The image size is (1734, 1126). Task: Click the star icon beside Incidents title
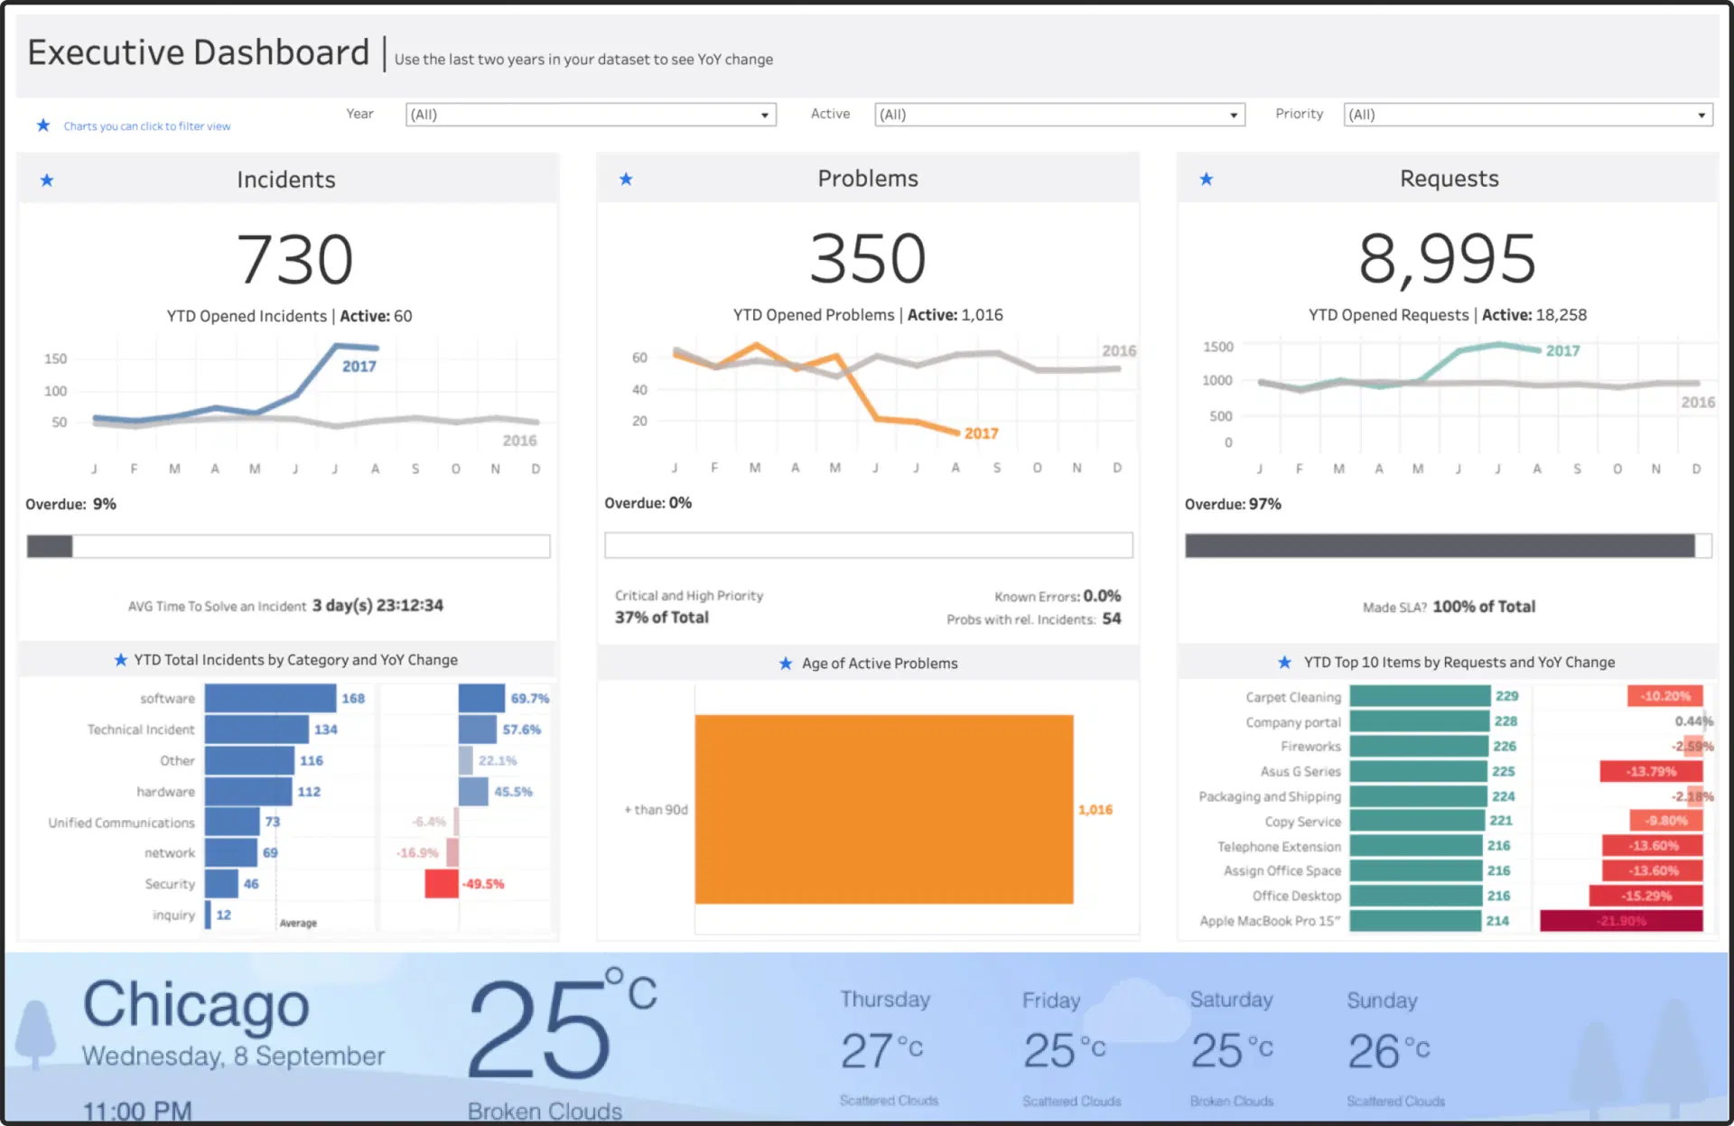click(x=47, y=181)
